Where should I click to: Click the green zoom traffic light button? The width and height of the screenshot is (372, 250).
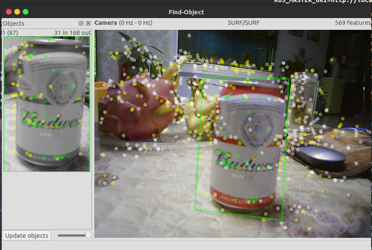[26, 12]
